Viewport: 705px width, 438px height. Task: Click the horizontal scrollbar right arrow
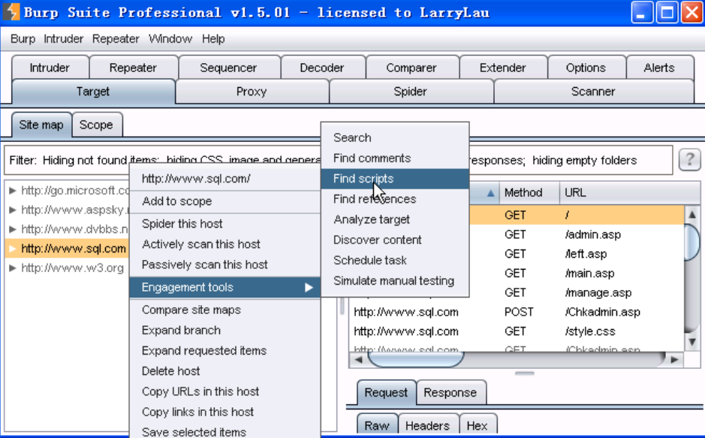tap(674, 359)
